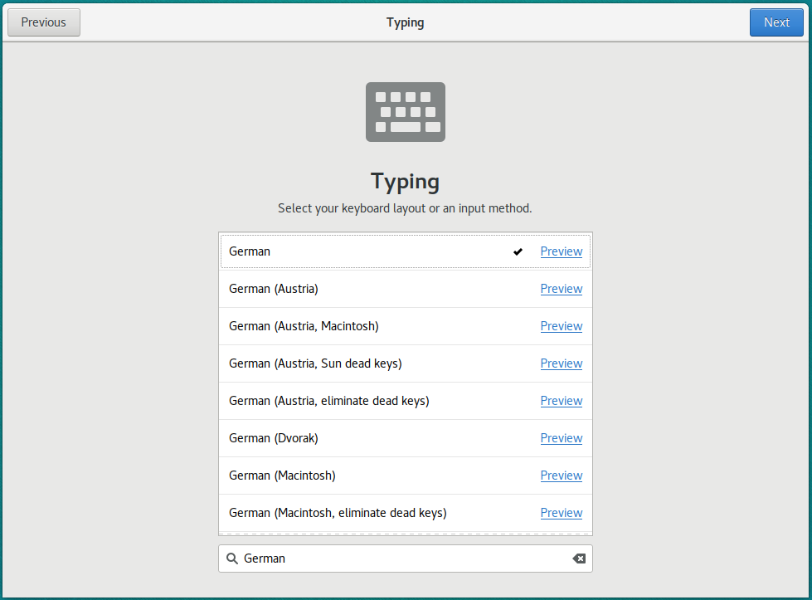Click the large keyboard icon

pyautogui.click(x=405, y=112)
